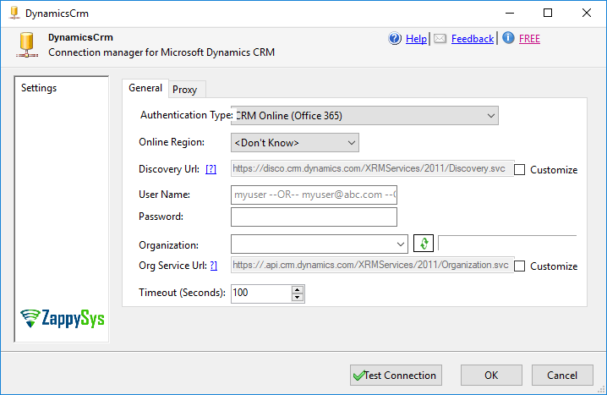The width and height of the screenshot is (607, 395).
Task: Open the Discovery Url [?] help link
Action: tap(211, 169)
